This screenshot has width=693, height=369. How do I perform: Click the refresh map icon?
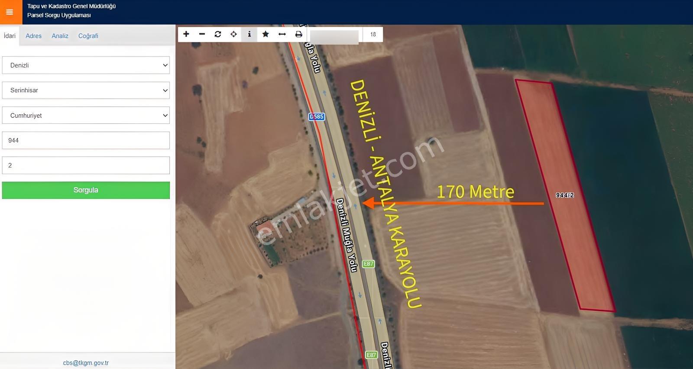218,34
